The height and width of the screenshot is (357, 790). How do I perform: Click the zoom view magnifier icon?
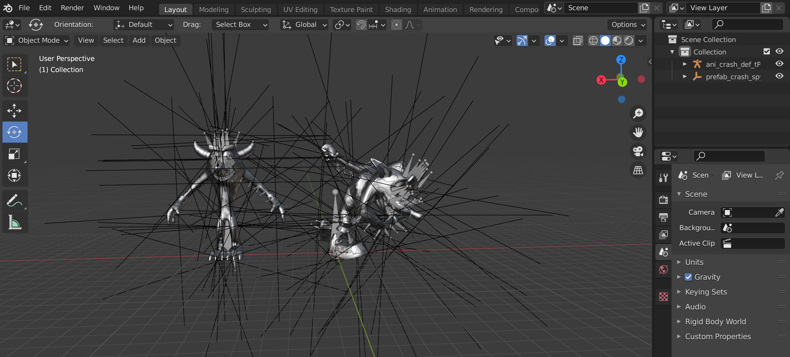tap(638, 114)
